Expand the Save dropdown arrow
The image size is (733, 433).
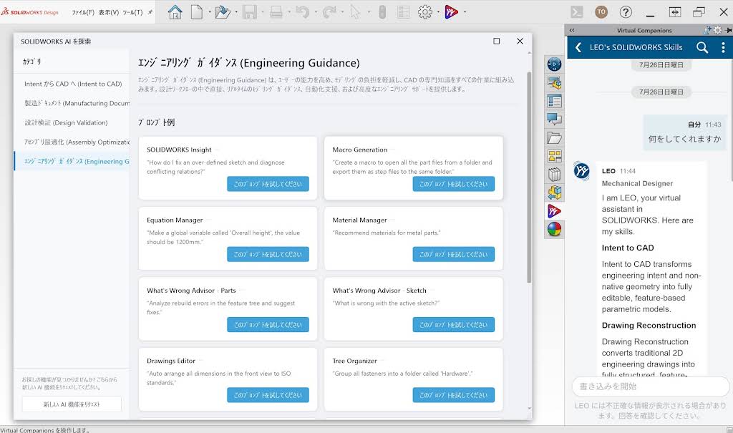point(263,12)
